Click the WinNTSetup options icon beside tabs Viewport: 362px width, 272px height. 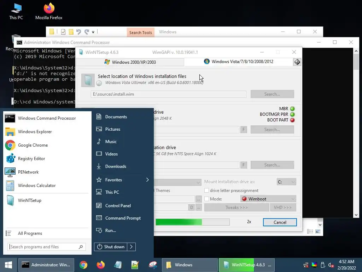click(x=297, y=62)
